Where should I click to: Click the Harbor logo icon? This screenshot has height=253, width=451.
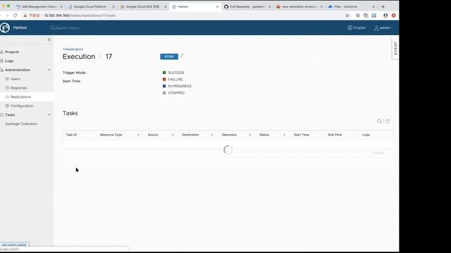pos(5,27)
